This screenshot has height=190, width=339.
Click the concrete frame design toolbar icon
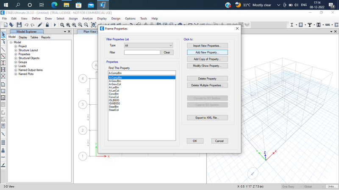[x=301, y=25]
